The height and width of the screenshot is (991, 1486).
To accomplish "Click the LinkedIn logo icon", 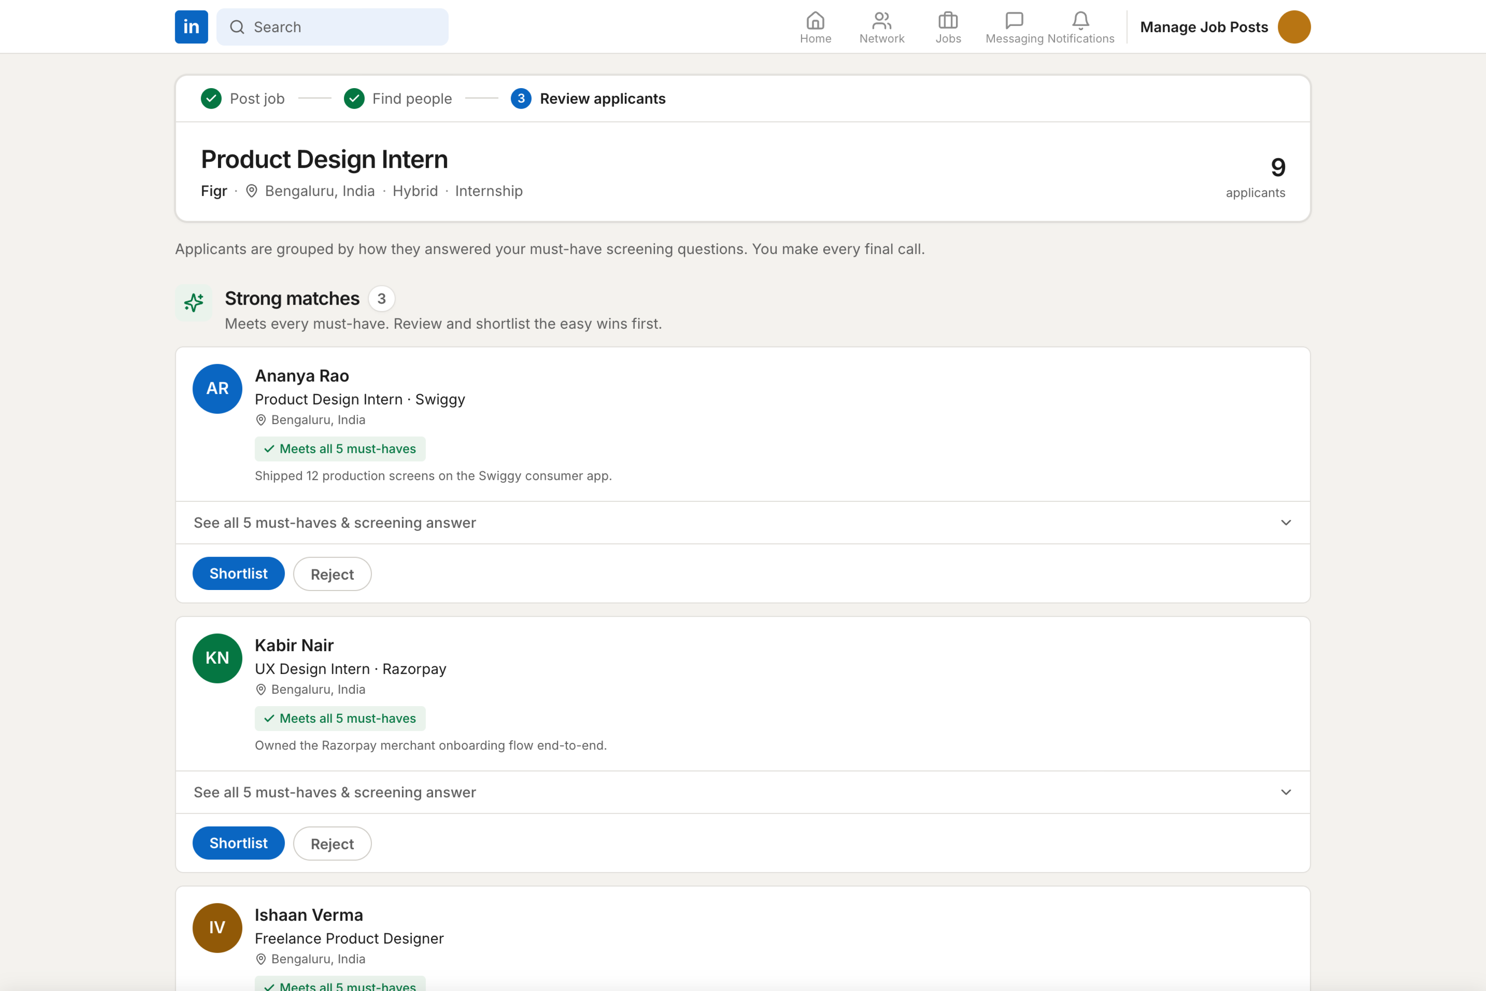I will (x=191, y=27).
